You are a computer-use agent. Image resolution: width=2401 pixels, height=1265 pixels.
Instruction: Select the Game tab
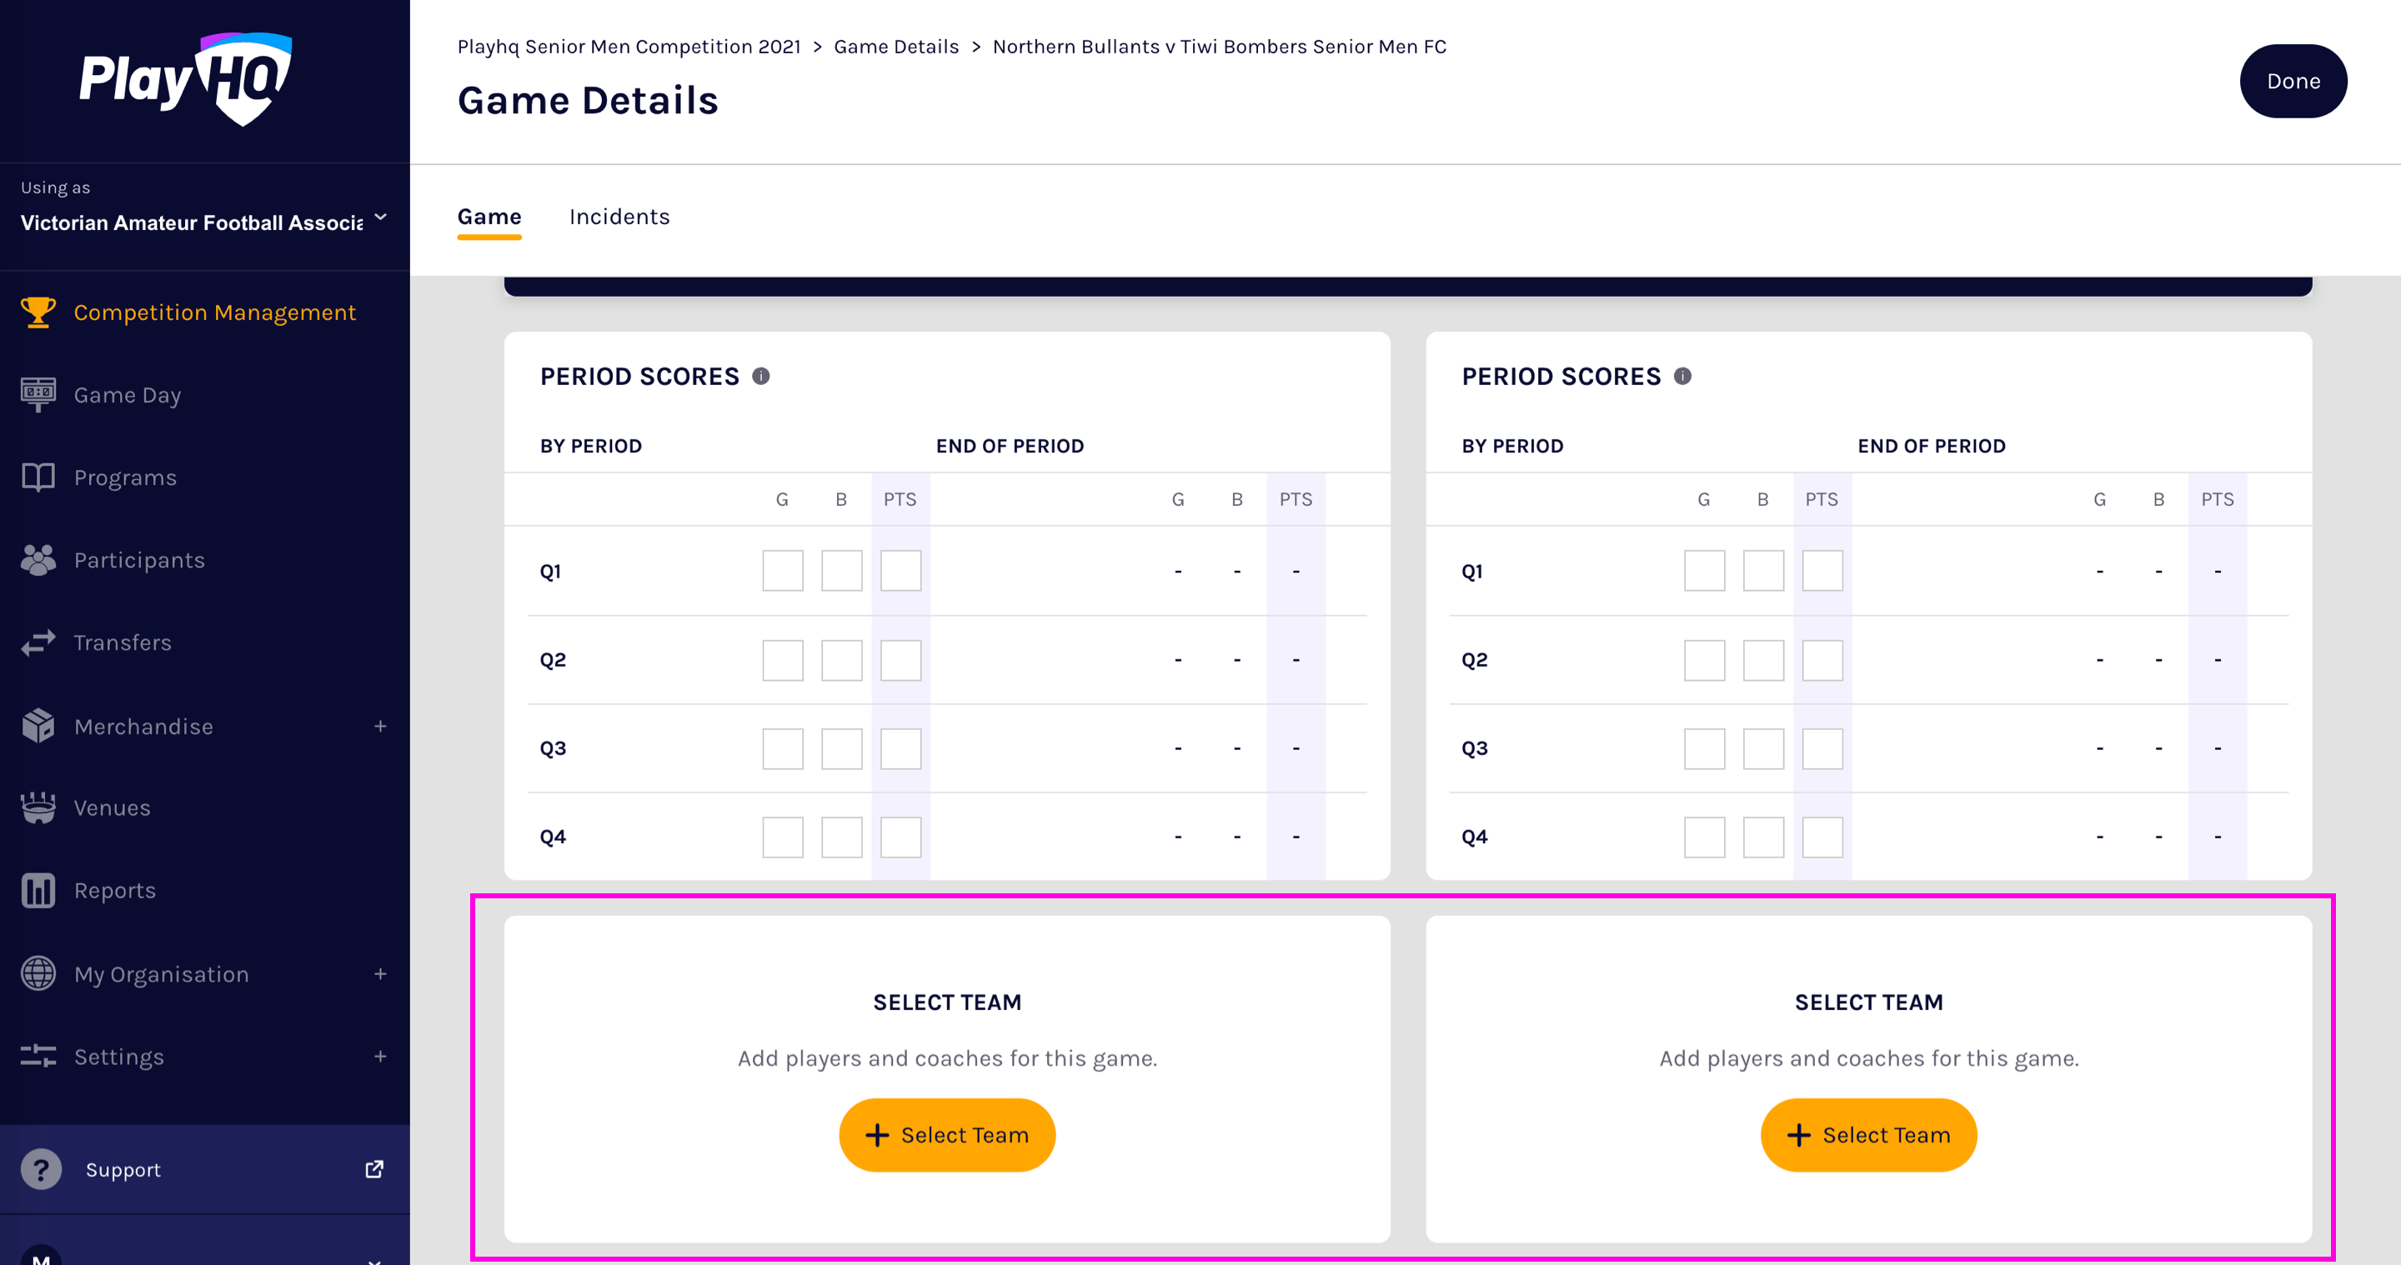[489, 217]
